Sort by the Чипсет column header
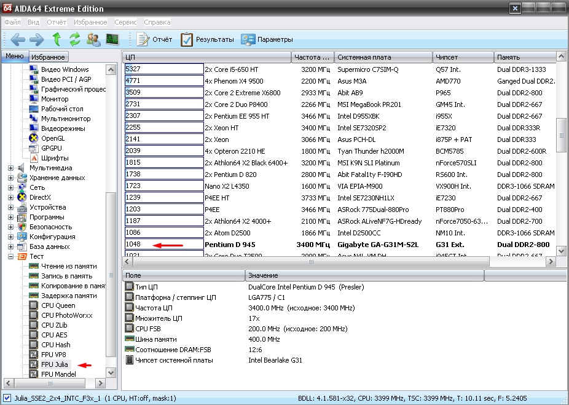 click(x=463, y=57)
